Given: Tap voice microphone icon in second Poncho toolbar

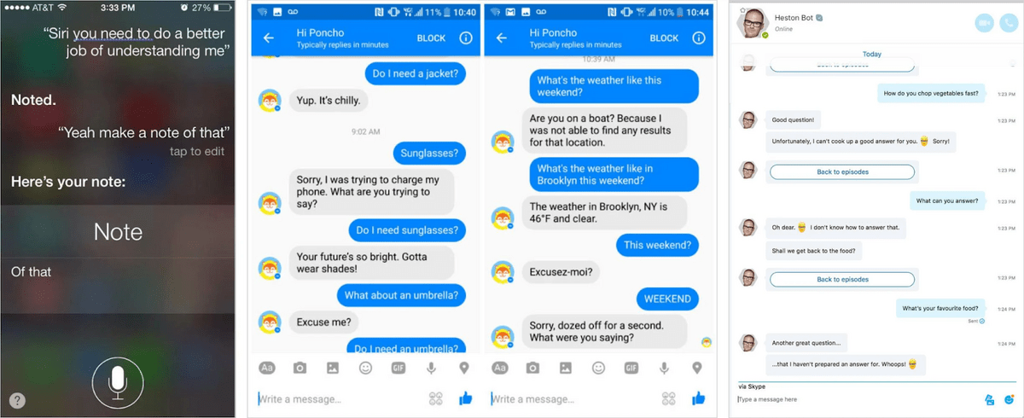Looking at the screenshot, I should tap(664, 369).
